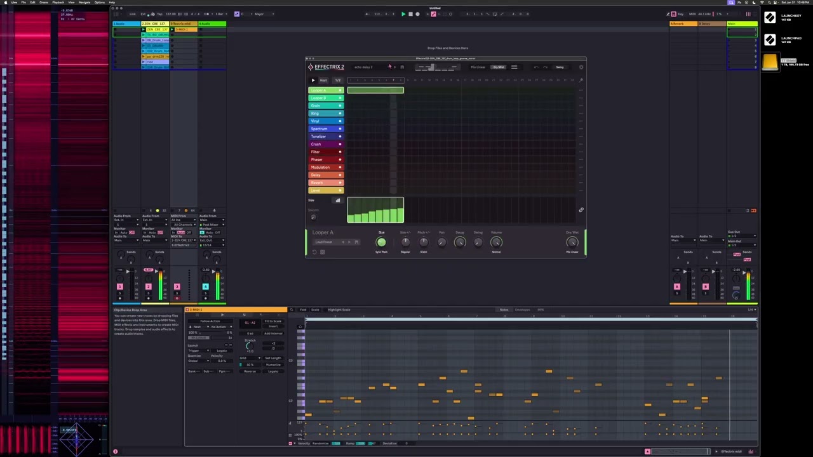Open the Swing option in Effectrix header
Screen dimensions: 813x457
pos(560,67)
